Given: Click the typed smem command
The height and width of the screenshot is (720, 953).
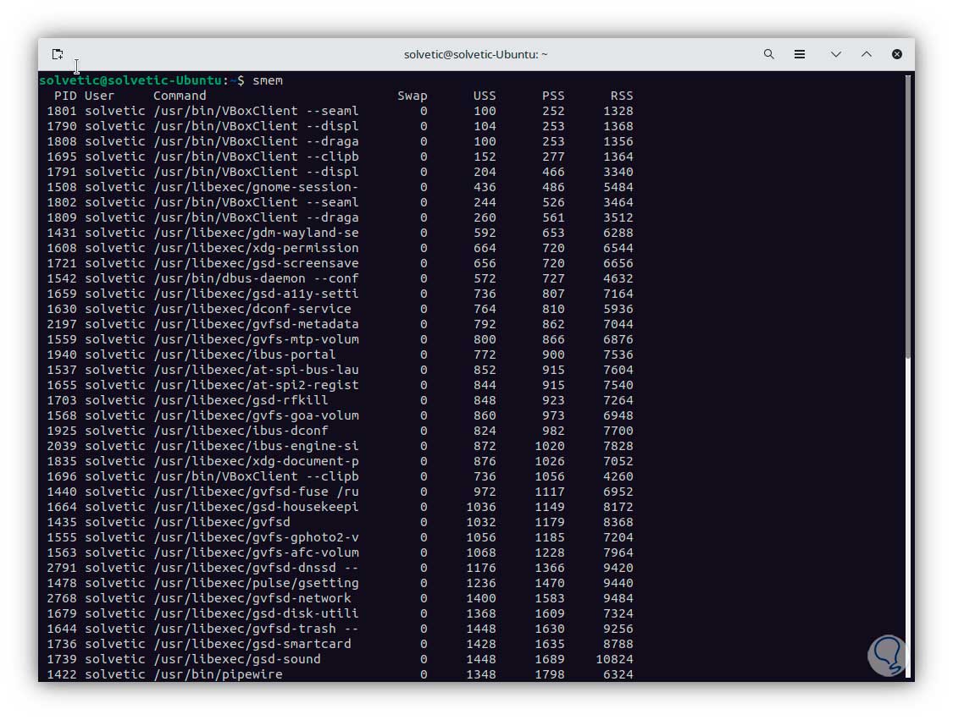Looking at the screenshot, I should coord(268,80).
